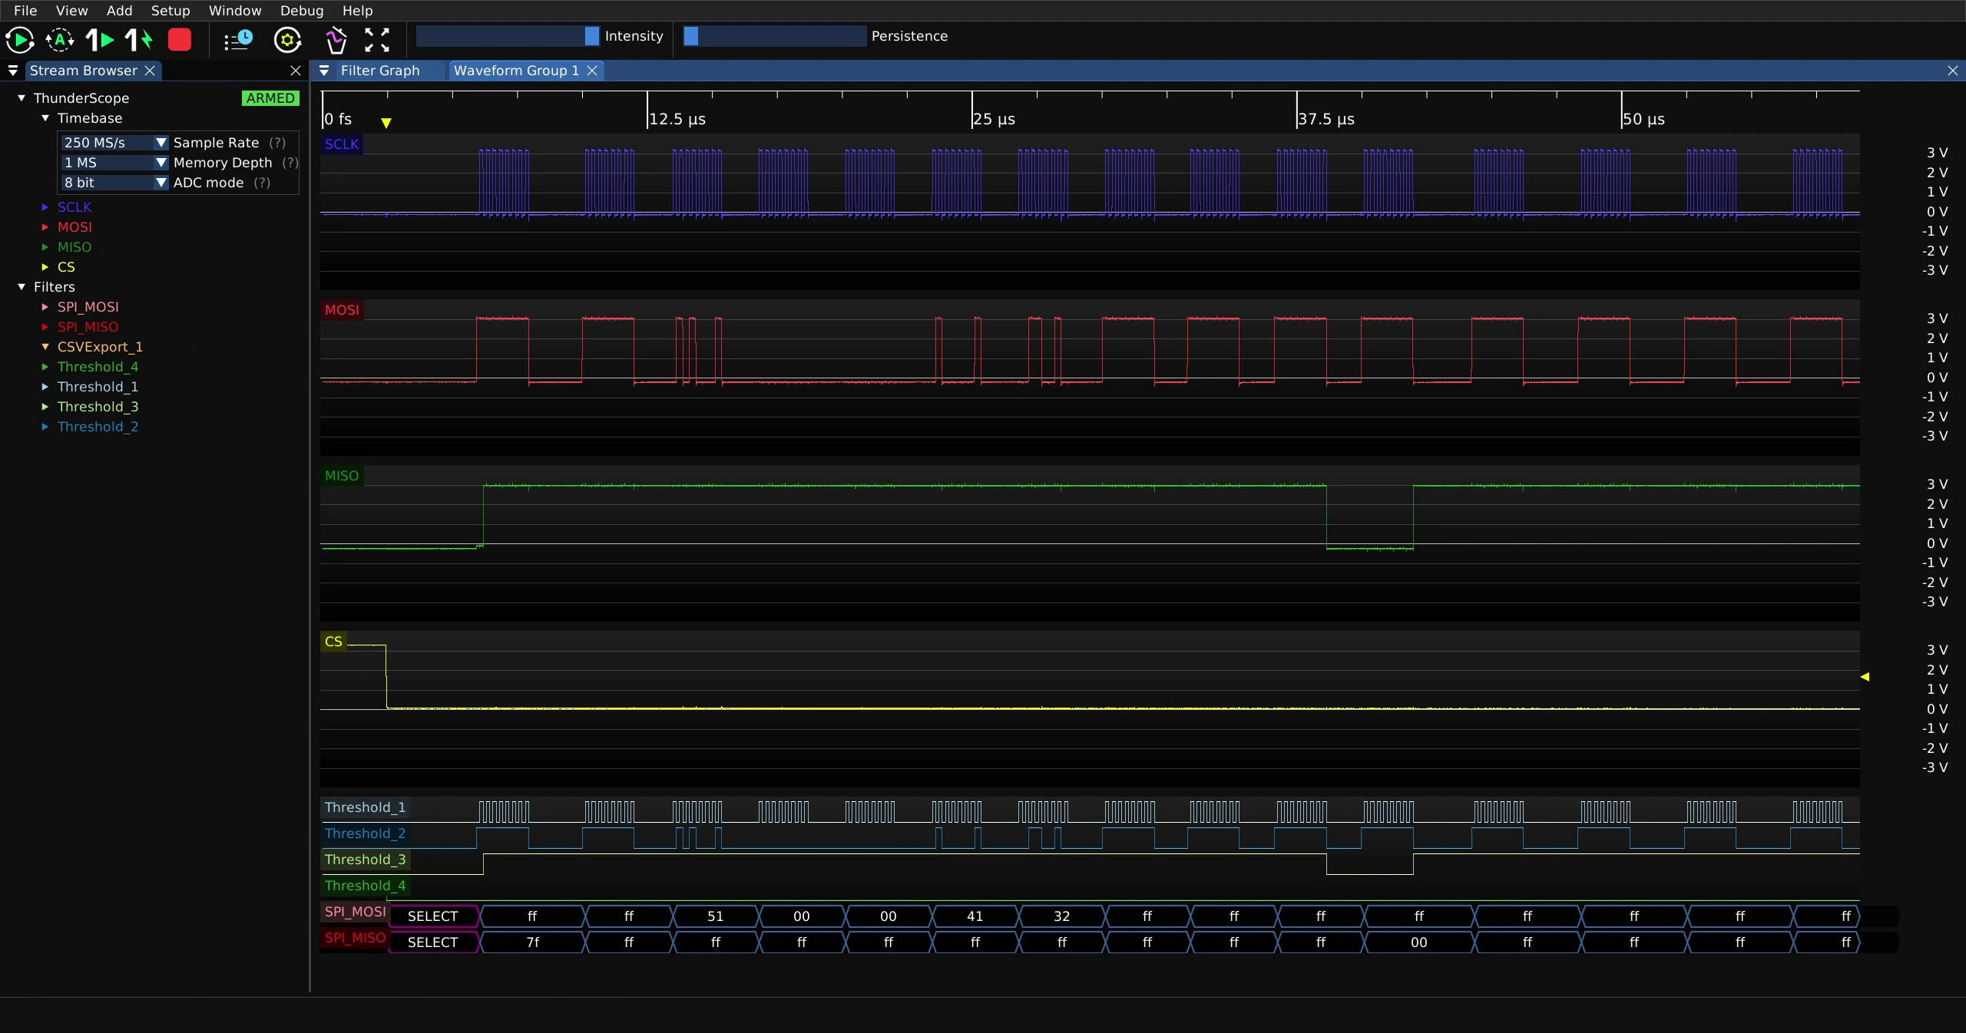This screenshot has width=1966, height=1033.
Task: Click the Sample Rate help question mark
Action: click(277, 143)
